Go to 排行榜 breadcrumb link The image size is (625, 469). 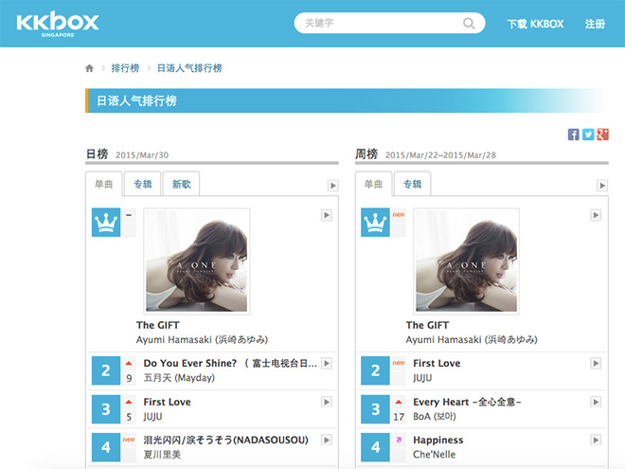125,68
